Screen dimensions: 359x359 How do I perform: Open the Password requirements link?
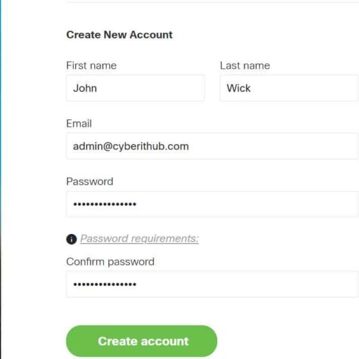pos(139,238)
